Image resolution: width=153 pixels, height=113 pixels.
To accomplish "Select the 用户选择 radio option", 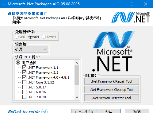I will coord(18,63).
